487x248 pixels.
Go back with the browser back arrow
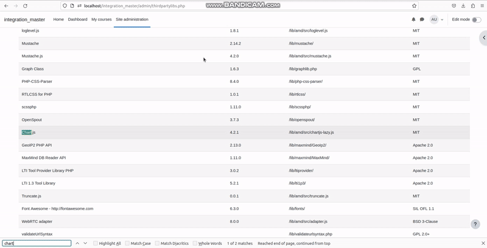(x=6, y=6)
